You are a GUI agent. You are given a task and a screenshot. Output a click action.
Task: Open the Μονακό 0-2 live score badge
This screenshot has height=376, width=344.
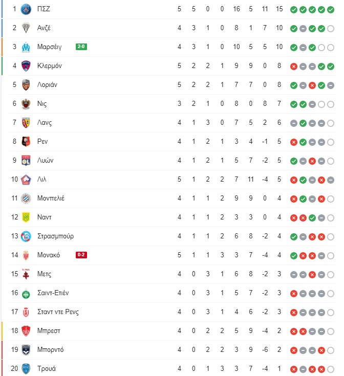click(81, 255)
